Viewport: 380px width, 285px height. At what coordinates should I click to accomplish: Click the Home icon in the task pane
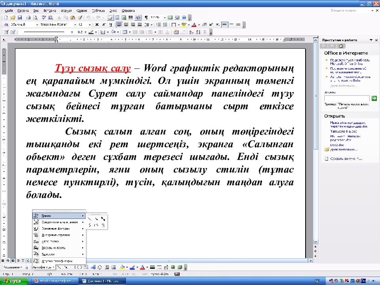tap(341, 46)
